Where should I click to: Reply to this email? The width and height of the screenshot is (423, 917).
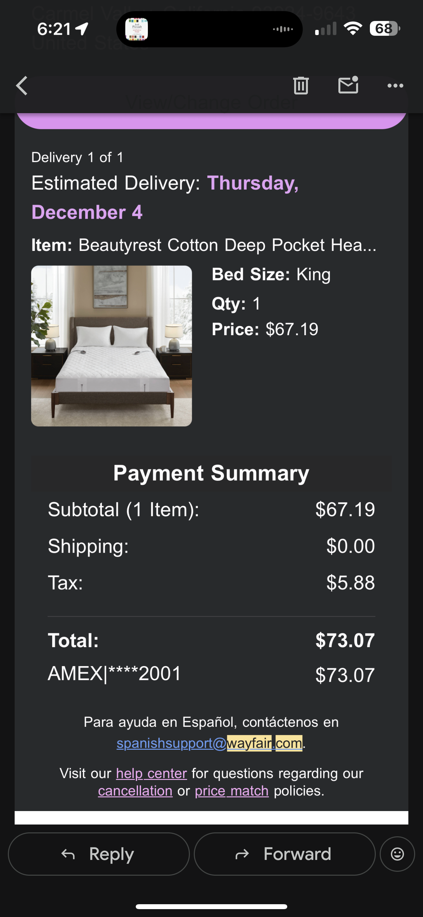click(x=99, y=854)
